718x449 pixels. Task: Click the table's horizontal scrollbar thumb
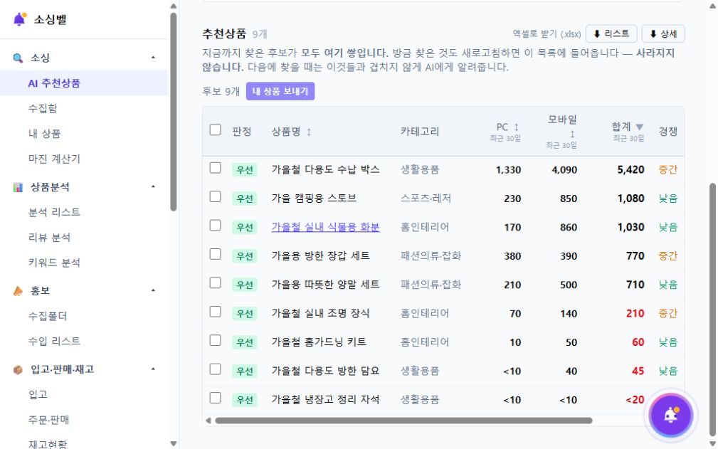click(403, 420)
